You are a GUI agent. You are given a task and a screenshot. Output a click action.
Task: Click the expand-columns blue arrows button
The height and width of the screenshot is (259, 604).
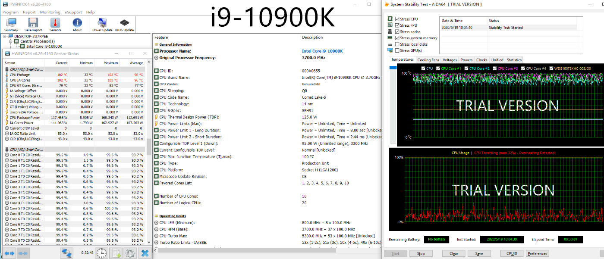coord(9,253)
